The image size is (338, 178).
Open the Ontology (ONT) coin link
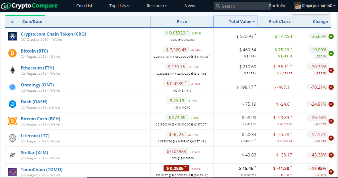(x=37, y=85)
